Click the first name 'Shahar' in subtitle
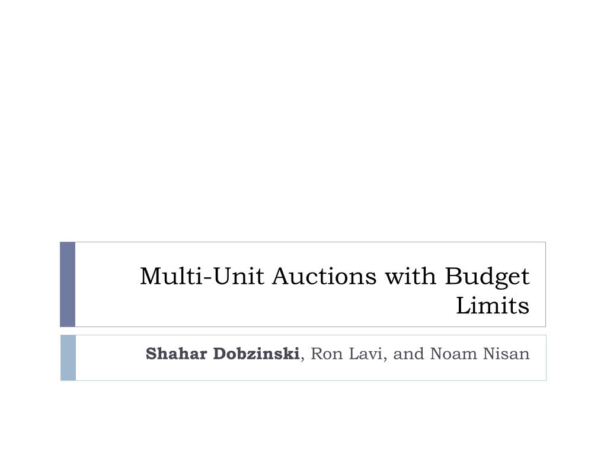 (x=176, y=354)
